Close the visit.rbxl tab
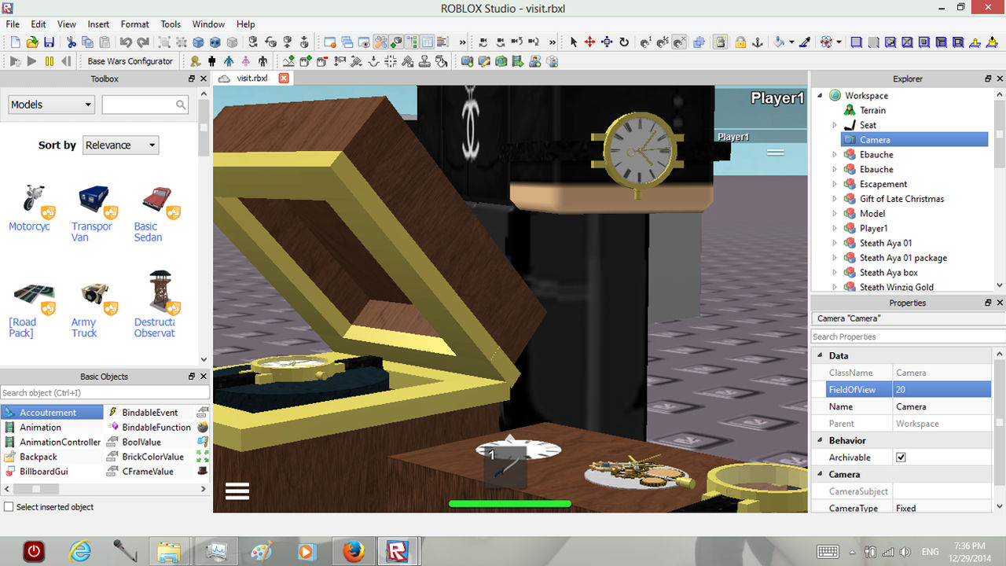 pos(285,78)
